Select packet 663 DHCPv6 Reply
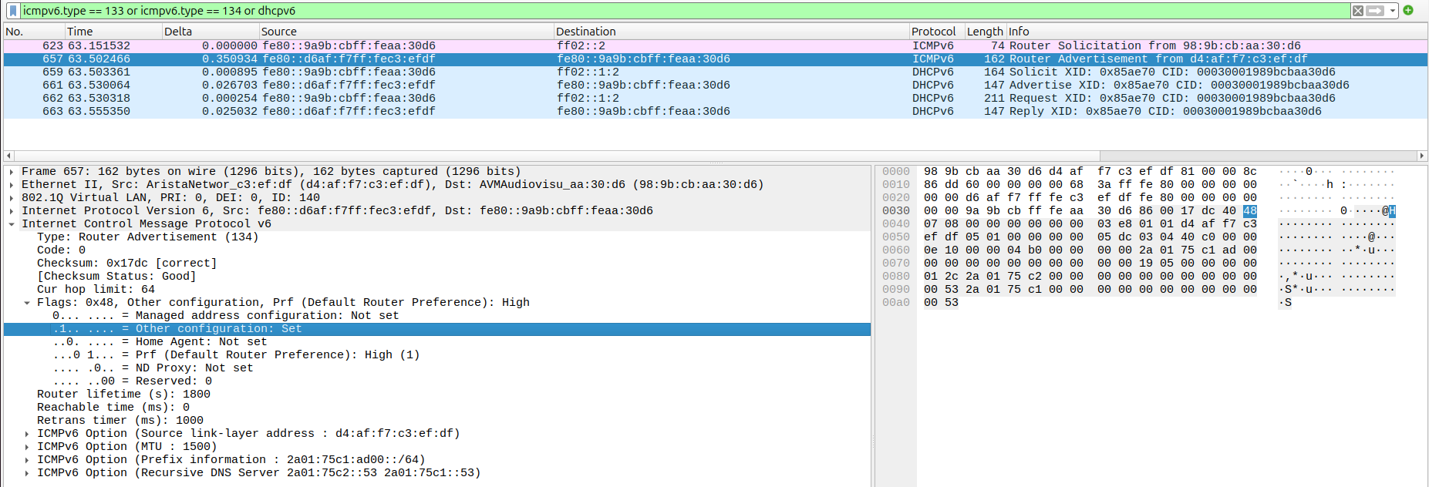The height and width of the screenshot is (487, 1429). [x=714, y=112]
